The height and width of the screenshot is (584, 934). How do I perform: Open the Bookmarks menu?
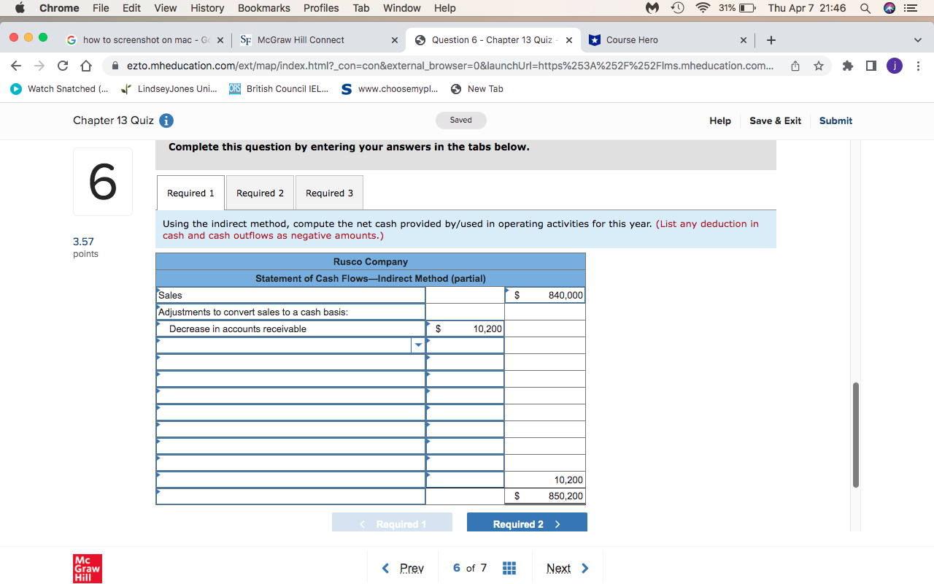pos(263,8)
